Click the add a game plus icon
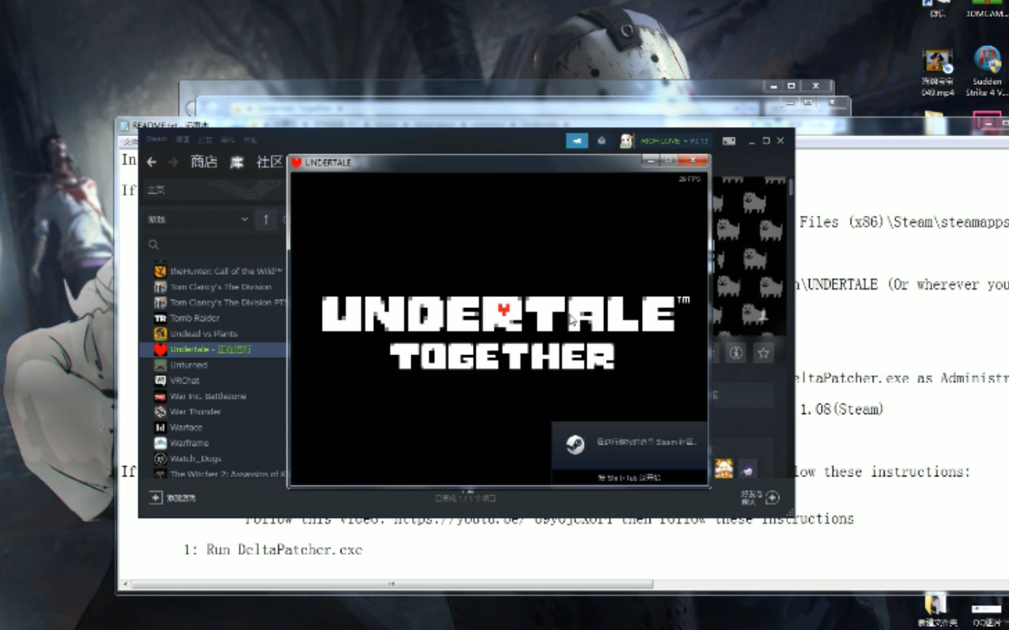The width and height of the screenshot is (1009, 630). click(x=155, y=498)
